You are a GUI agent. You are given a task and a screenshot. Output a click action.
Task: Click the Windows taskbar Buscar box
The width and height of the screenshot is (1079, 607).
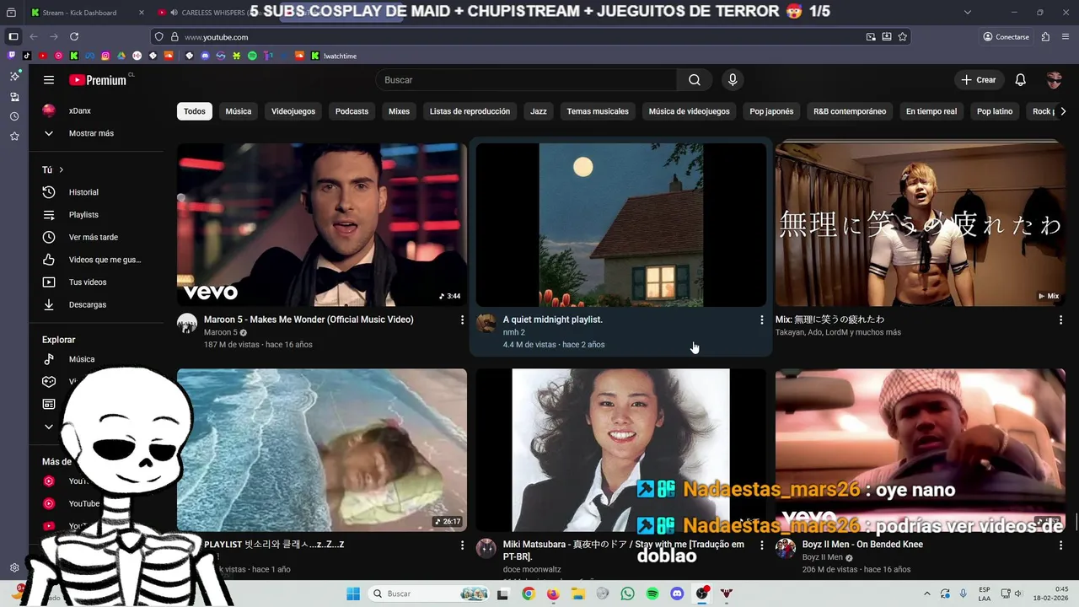pos(429,594)
